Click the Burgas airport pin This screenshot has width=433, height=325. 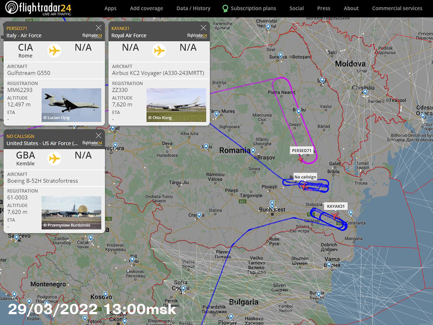(318, 294)
